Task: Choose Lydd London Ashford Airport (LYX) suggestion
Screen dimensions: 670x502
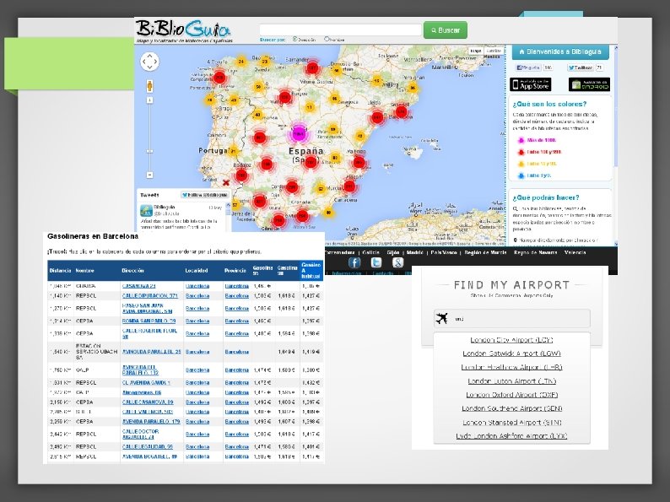Action: click(511, 436)
